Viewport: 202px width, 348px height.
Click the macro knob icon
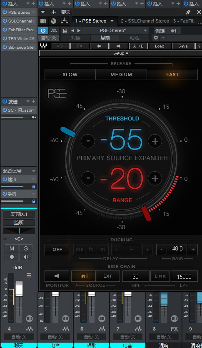(x=53, y=21)
